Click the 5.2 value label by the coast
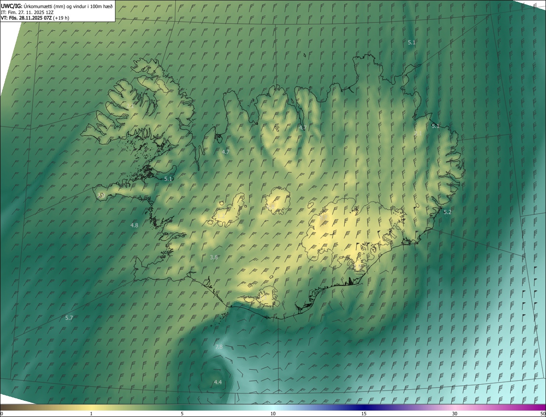This screenshot has height=417, width=546. [447, 212]
